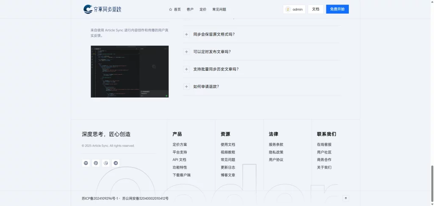Expand the 如何申请退款 question
Screen dimensions: 434x206
262,86
